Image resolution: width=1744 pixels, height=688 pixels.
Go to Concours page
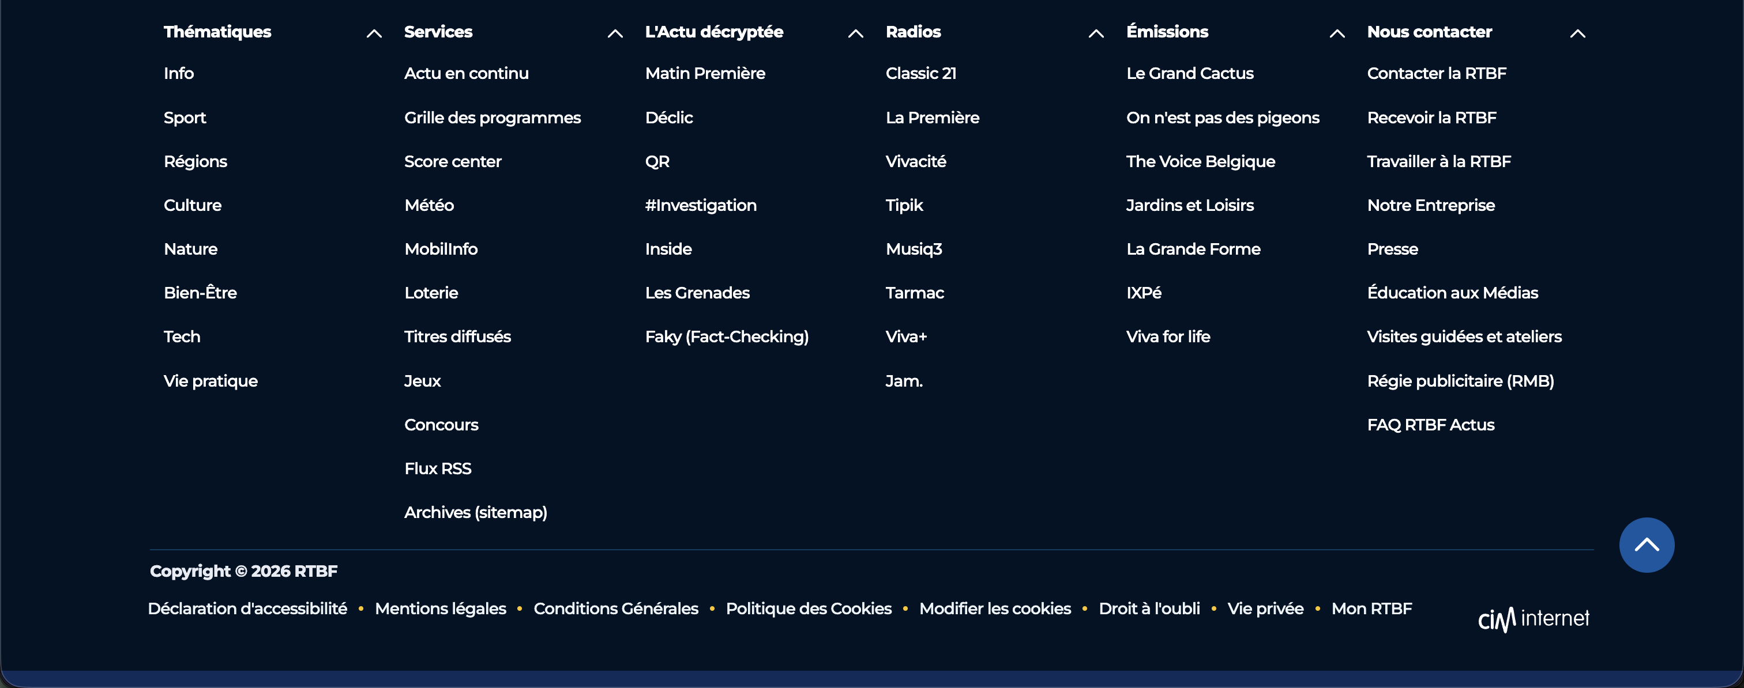pos(441,425)
